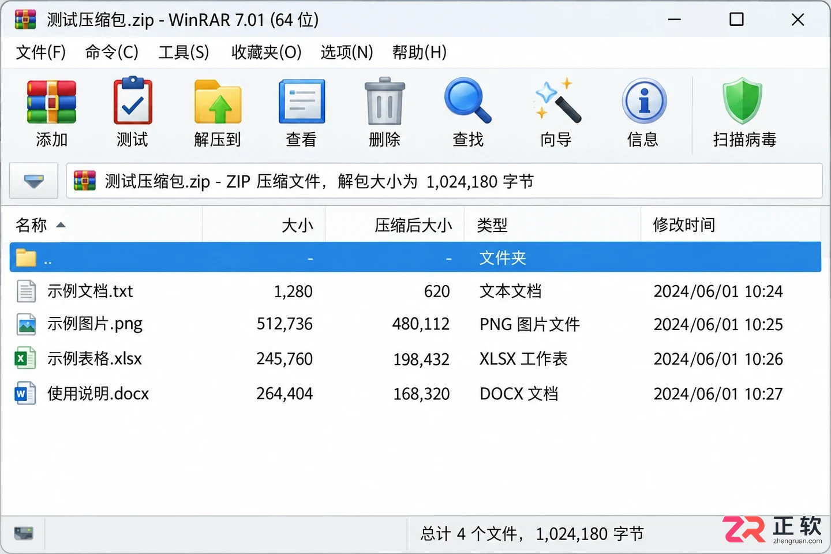Select the parent folder '..' icon
This screenshot has width=831, height=554.
pos(26,257)
